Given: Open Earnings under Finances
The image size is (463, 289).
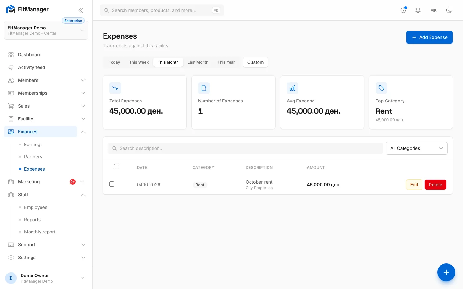Looking at the screenshot, I should pyautogui.click(x=33, y=144).
